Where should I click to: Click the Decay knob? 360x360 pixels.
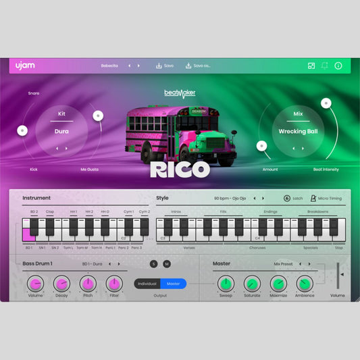(61, 284)
